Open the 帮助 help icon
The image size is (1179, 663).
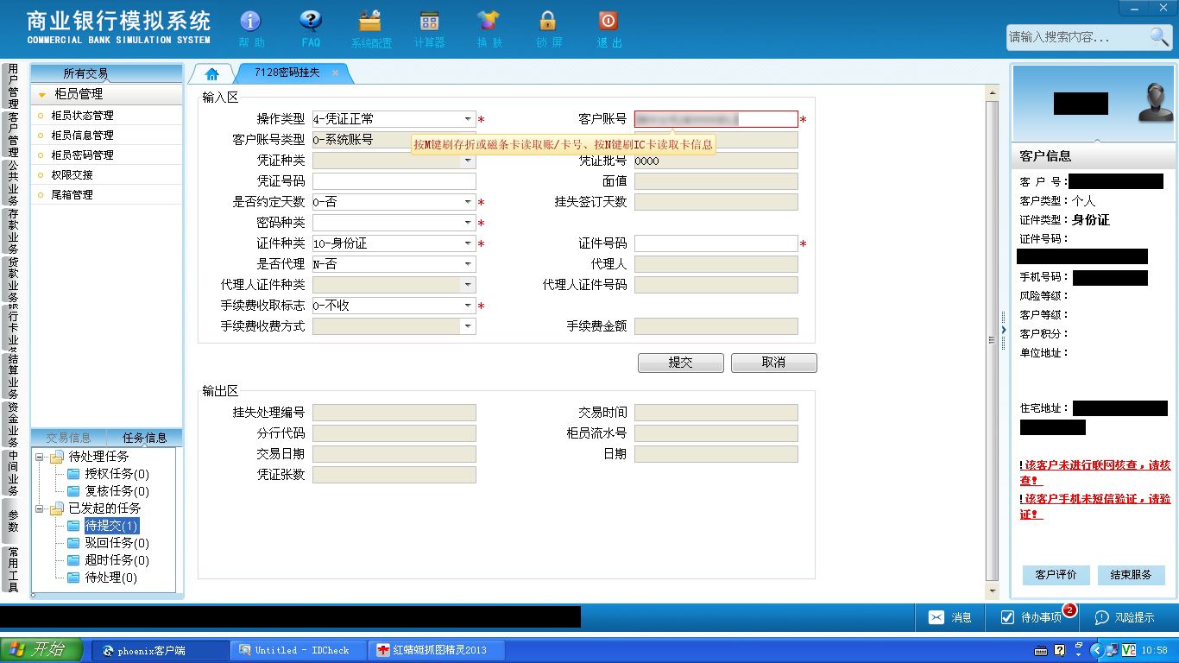(x=250, y=21)
